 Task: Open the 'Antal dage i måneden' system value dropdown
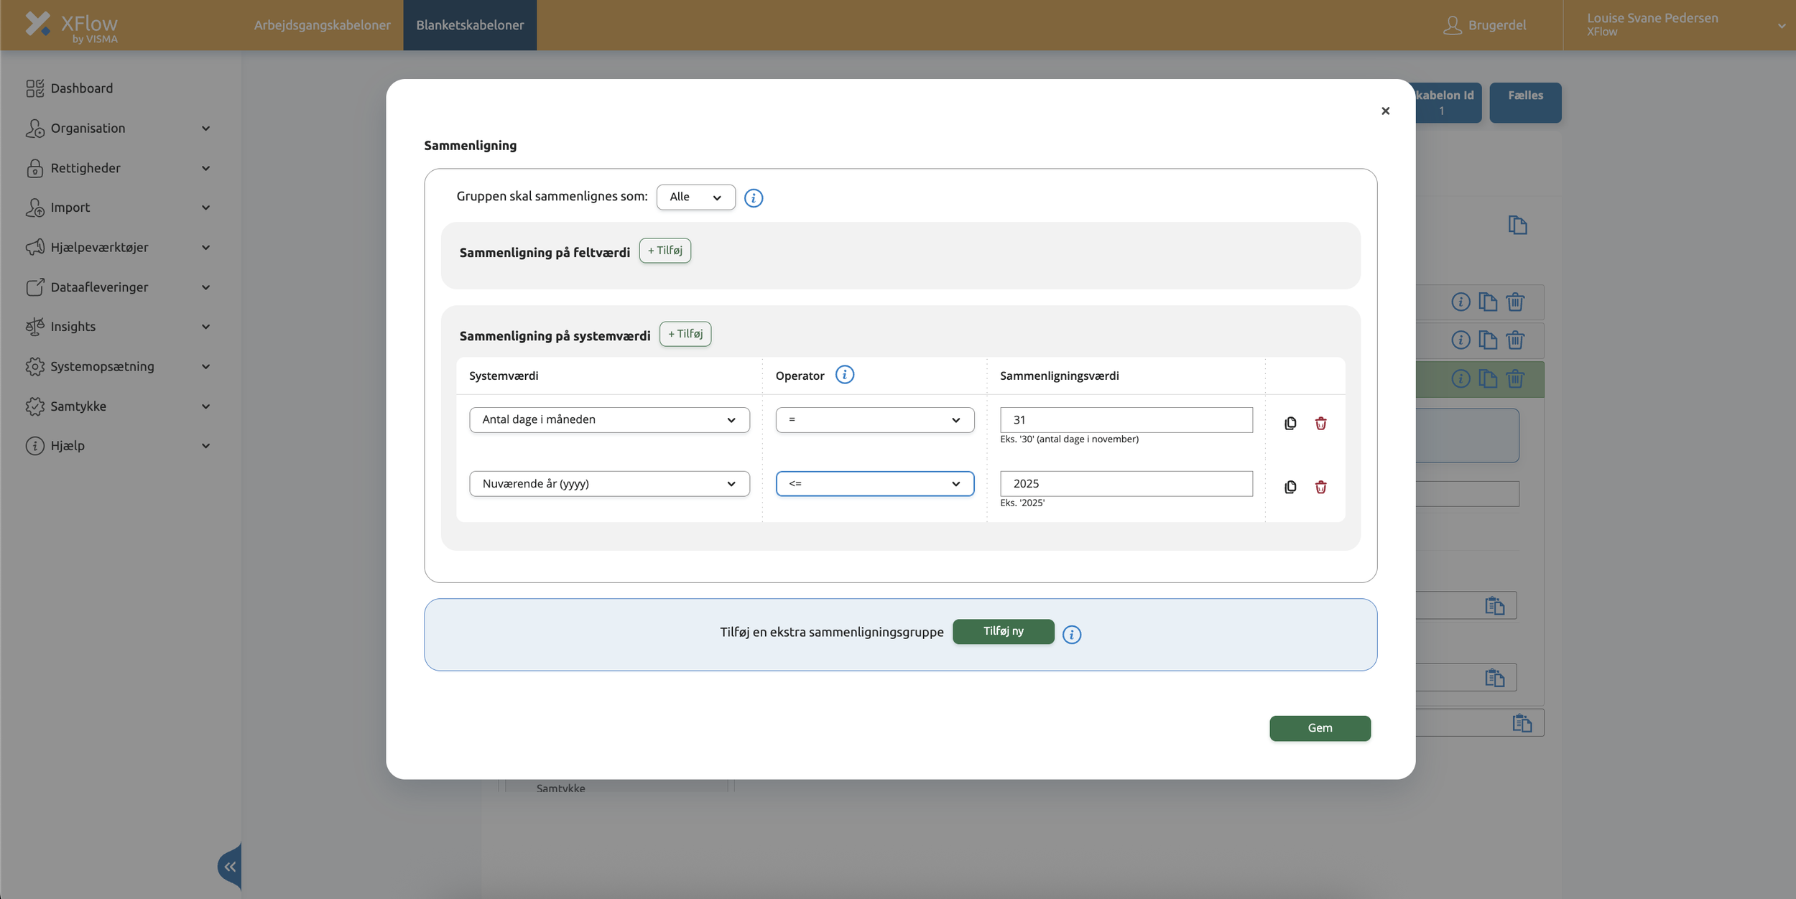(x=609, y=420)
